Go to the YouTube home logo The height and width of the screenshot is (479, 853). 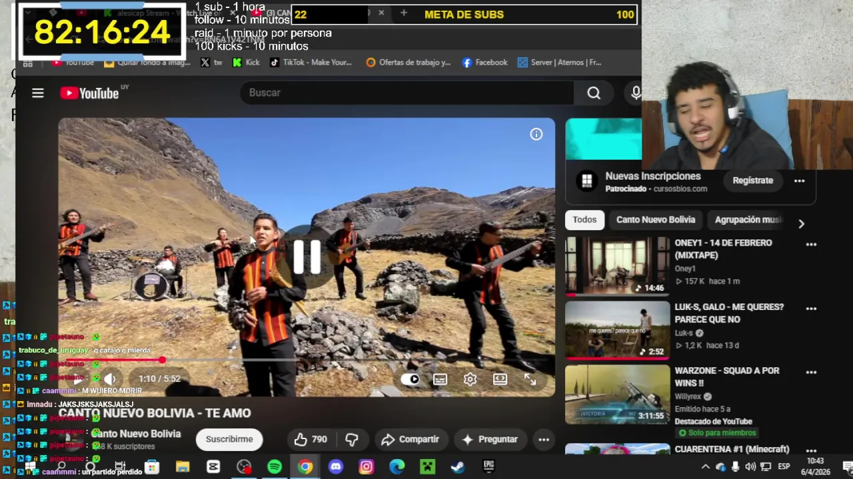pos(89,93)
